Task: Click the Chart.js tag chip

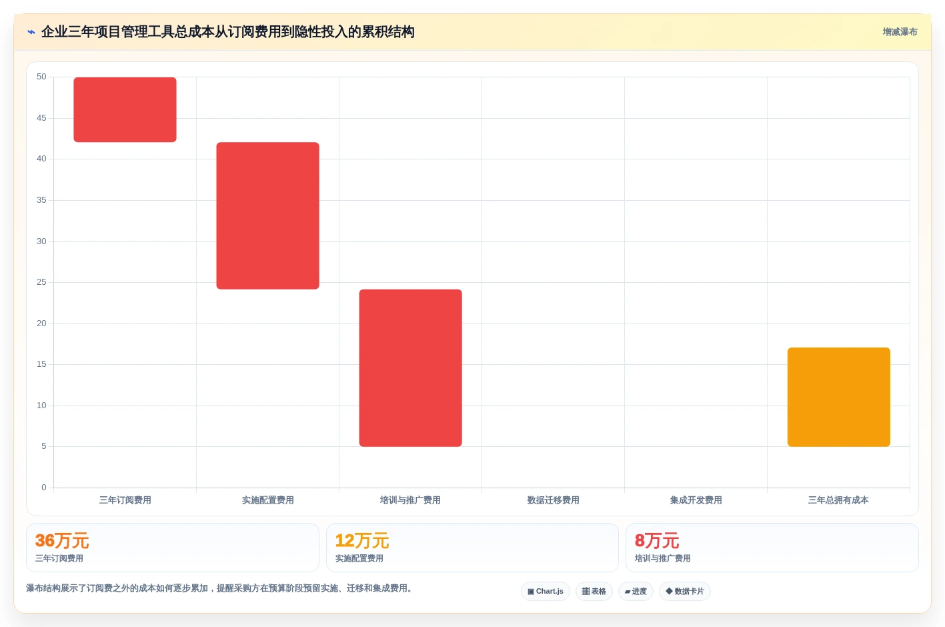Action: (546, 592)
